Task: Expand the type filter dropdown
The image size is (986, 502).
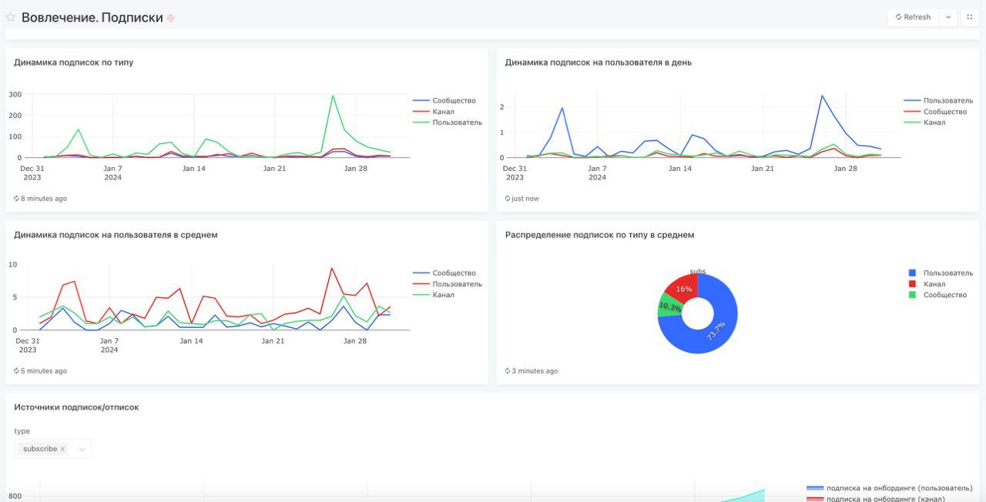Action: point(82,449)
